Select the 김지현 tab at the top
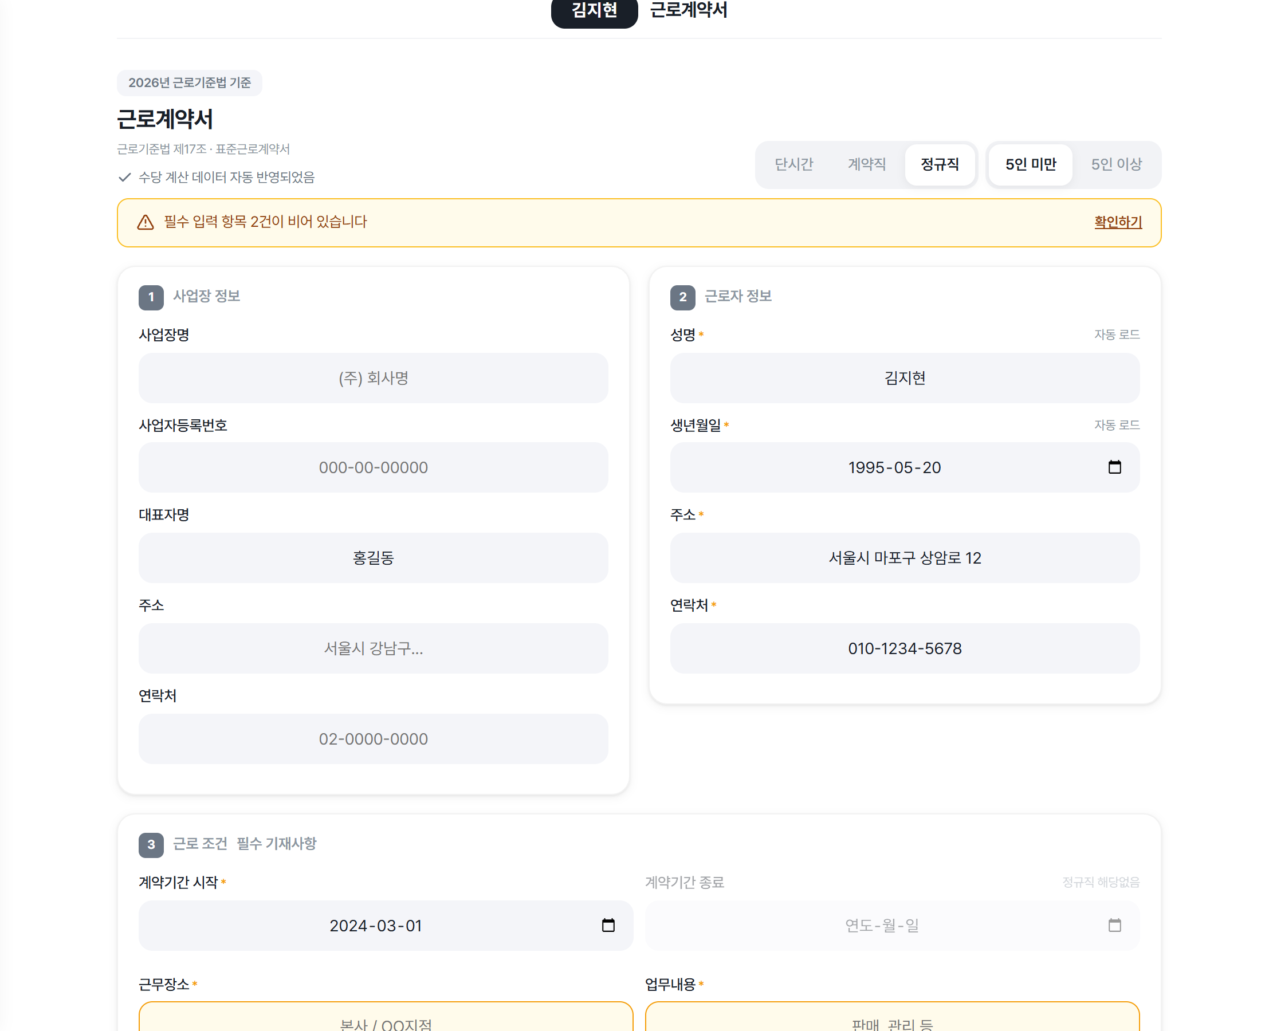 [594, 10]
